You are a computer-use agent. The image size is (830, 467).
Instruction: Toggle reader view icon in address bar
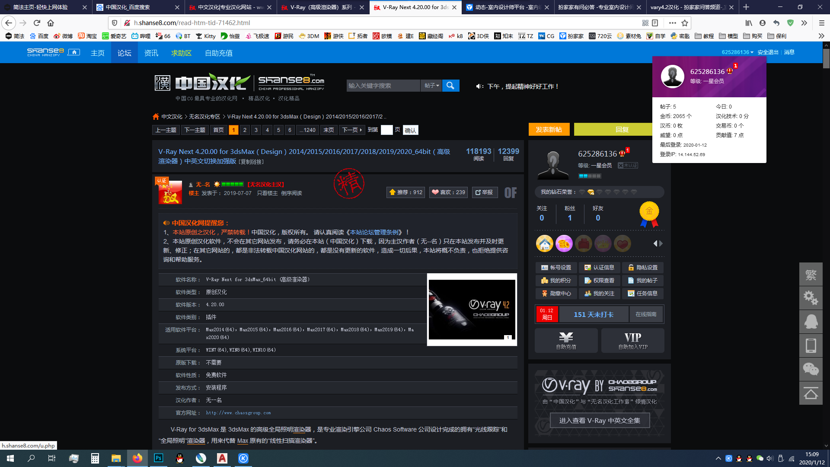coord(655,23)
